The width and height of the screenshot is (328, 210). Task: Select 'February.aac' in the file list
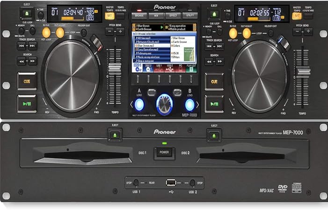[x=152, y=53]
